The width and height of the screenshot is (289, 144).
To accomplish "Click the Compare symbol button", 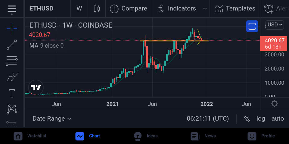I will (x=129, y=9).
